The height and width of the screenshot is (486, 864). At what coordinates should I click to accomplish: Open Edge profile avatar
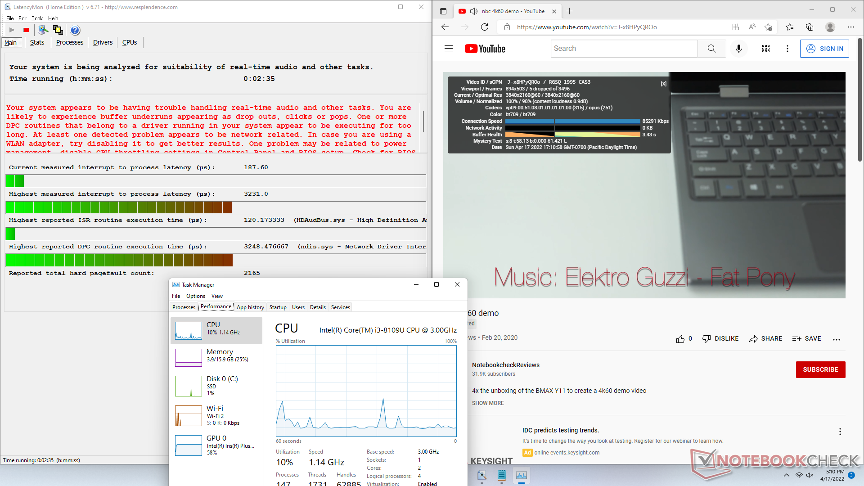coord(830,27)
